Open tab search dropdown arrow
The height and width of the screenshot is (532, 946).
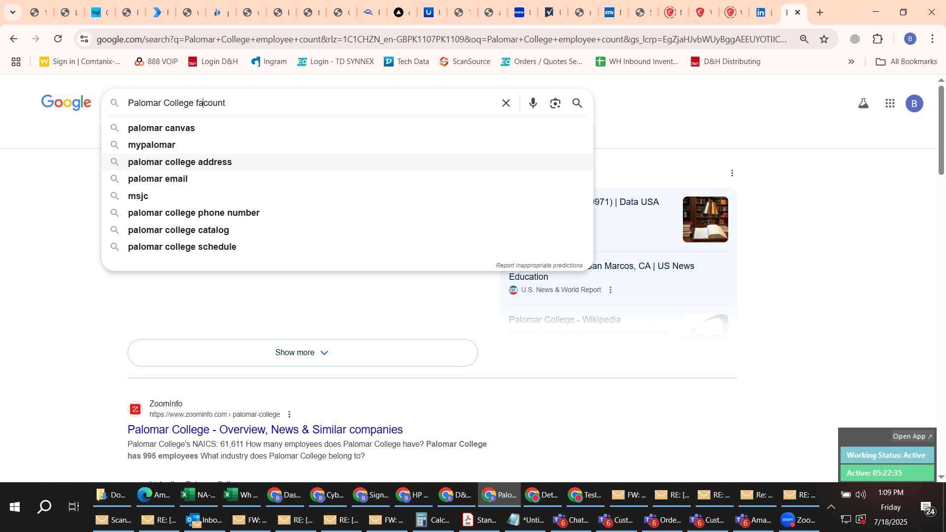tap(13, 12)
